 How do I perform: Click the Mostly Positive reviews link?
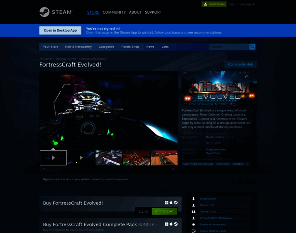click(215, 137)
